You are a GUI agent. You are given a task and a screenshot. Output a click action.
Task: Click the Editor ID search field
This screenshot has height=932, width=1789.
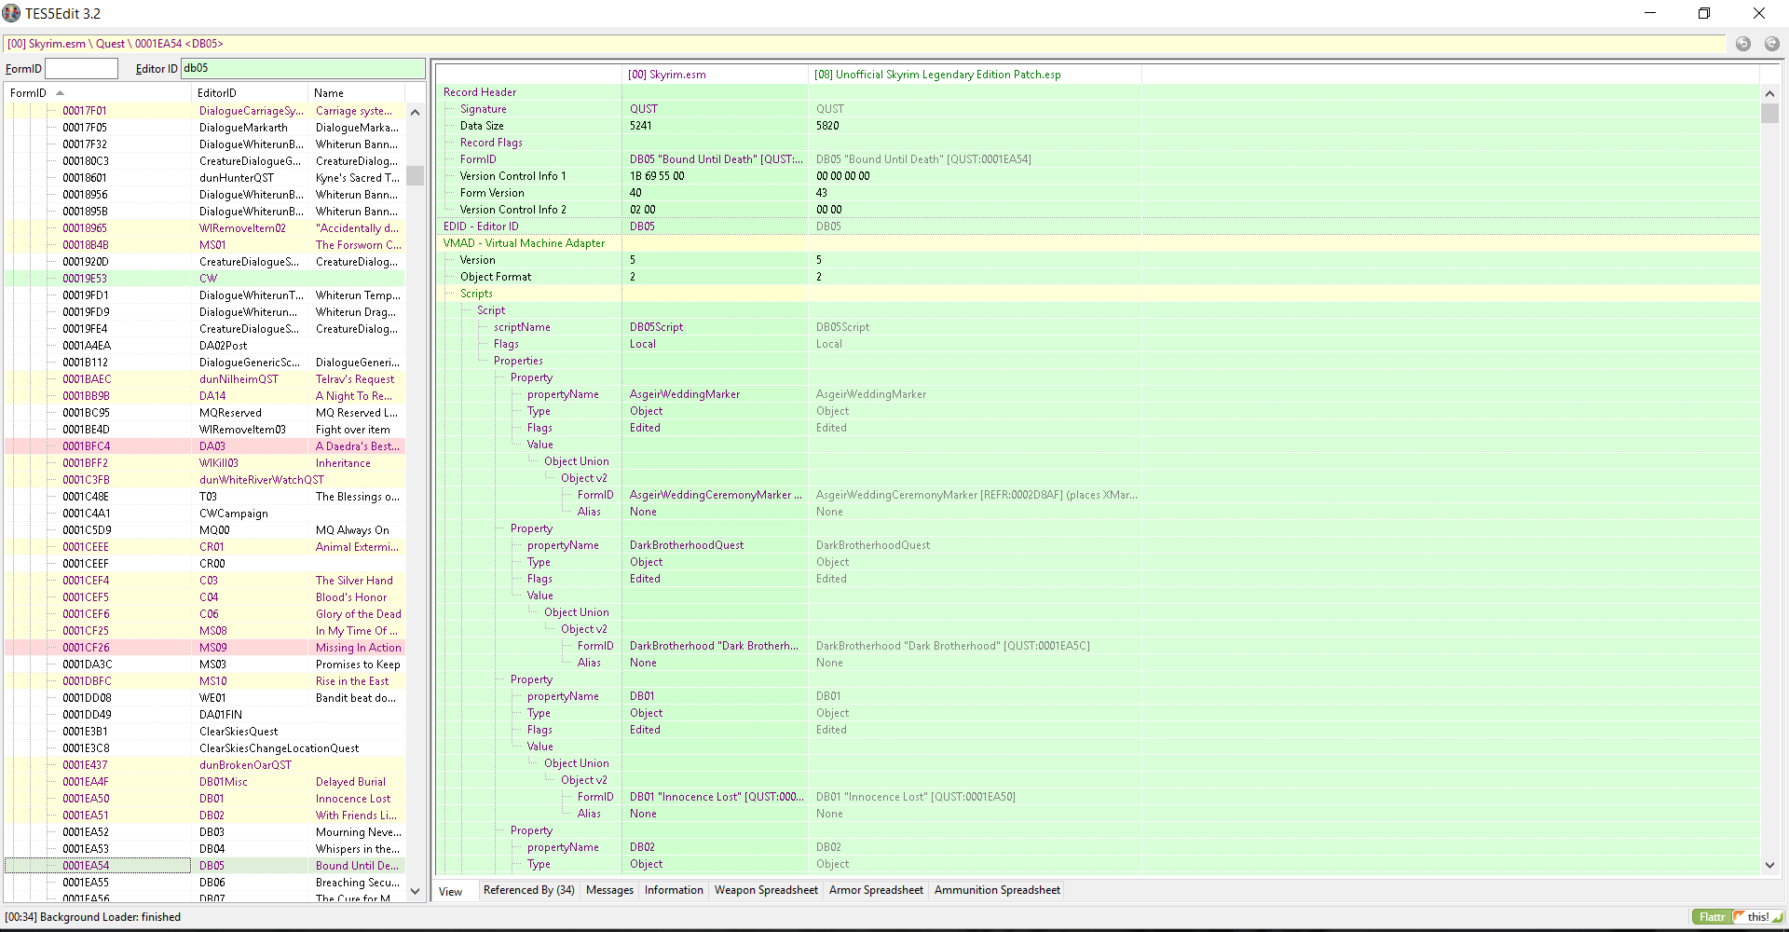point(303,68)
